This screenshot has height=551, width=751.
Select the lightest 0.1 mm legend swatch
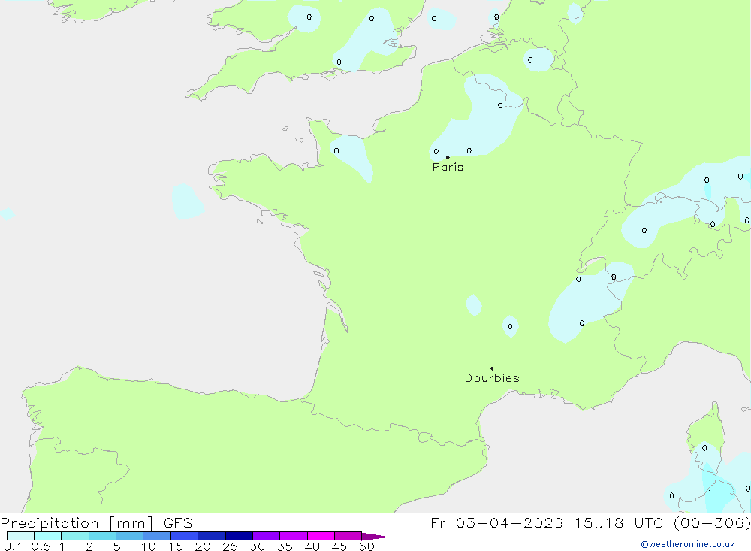tap(20, 536)
